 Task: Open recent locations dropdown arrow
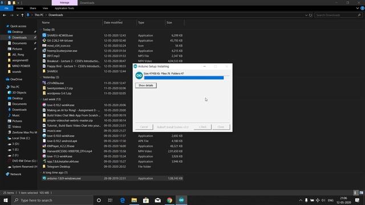[x=17, y=15]
